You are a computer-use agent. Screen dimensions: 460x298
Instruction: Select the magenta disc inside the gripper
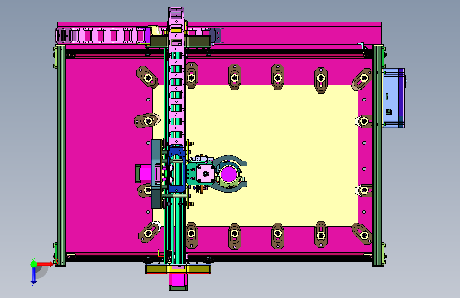click(229, 174)
